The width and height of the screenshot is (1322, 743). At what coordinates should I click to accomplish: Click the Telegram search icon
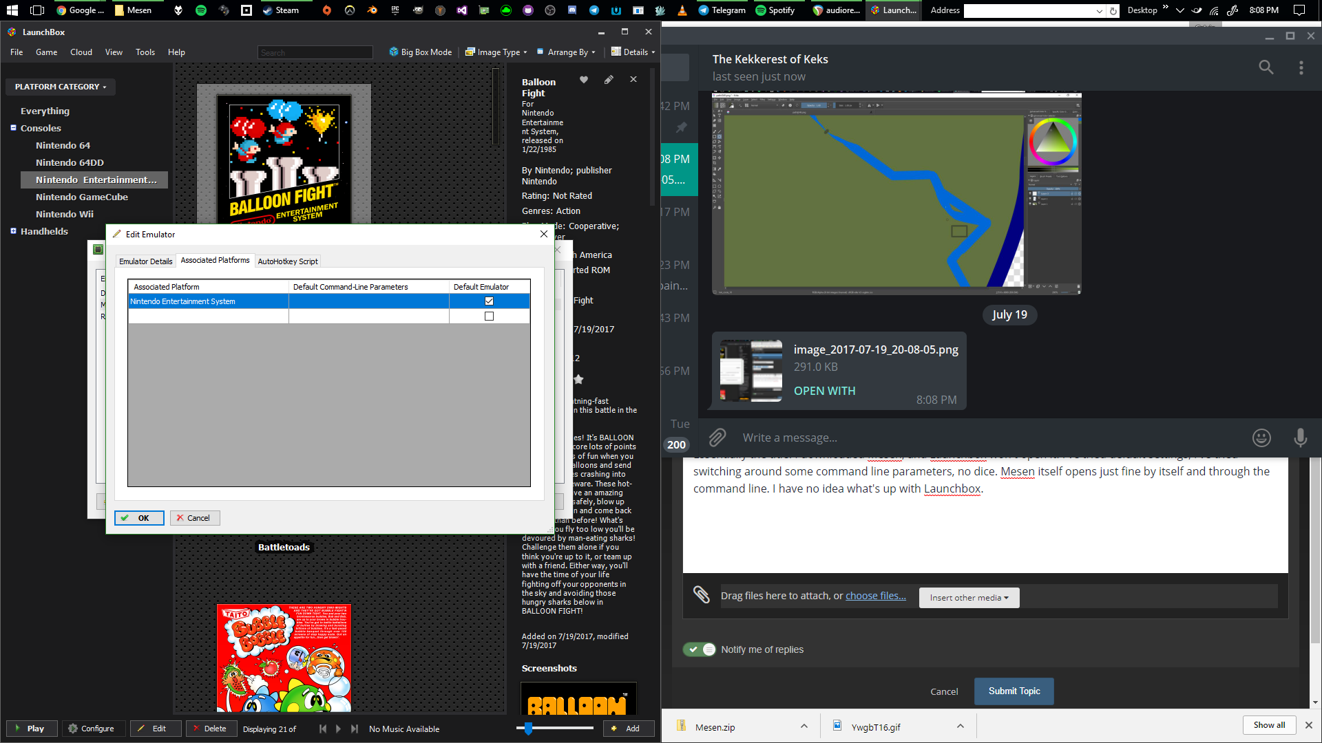click(x=1266, y=67)
